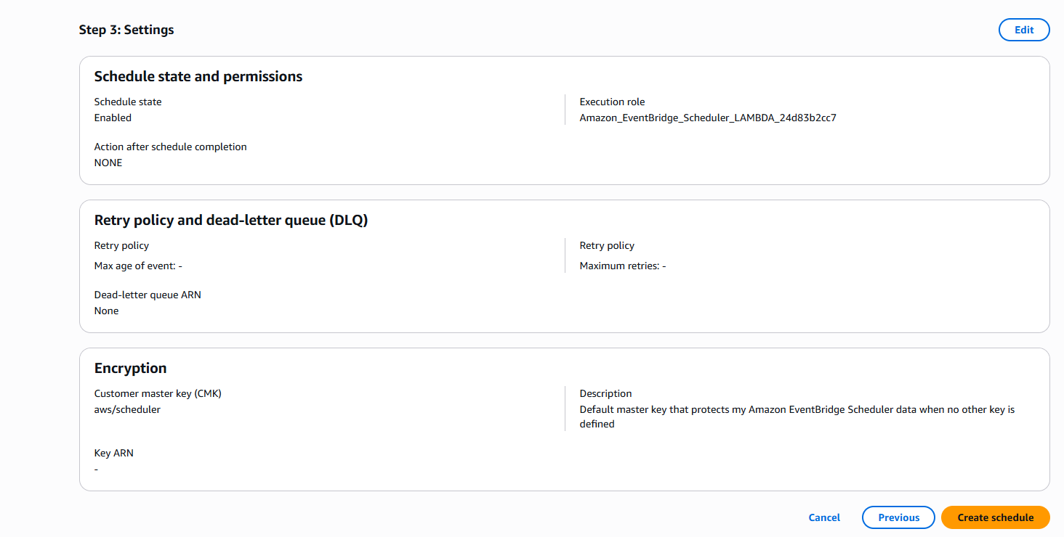Click the Create schedule button
Screen dimensions: 1064x537
pos(995,517)
